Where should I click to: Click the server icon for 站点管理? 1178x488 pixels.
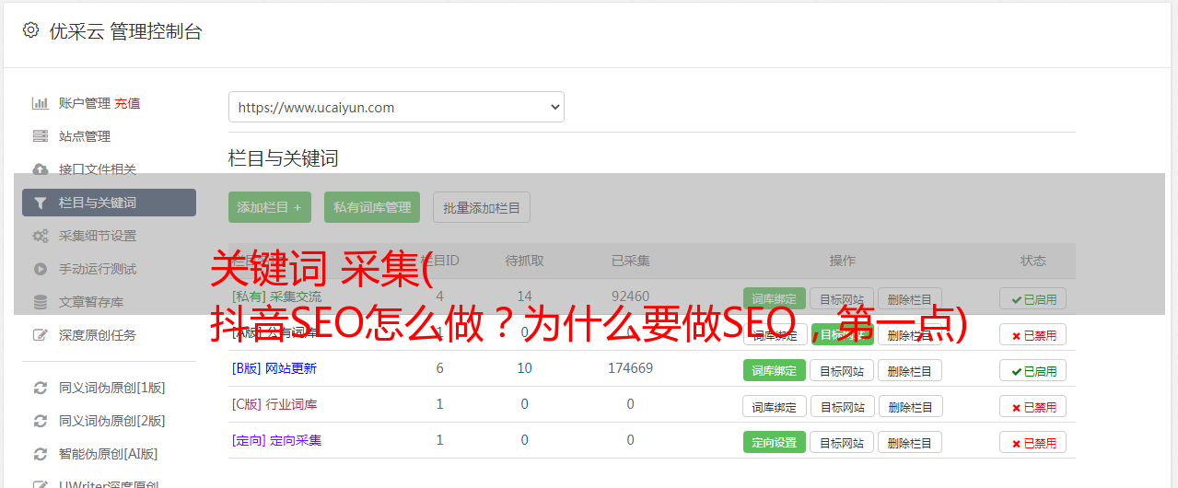click(x=41, y=136)
